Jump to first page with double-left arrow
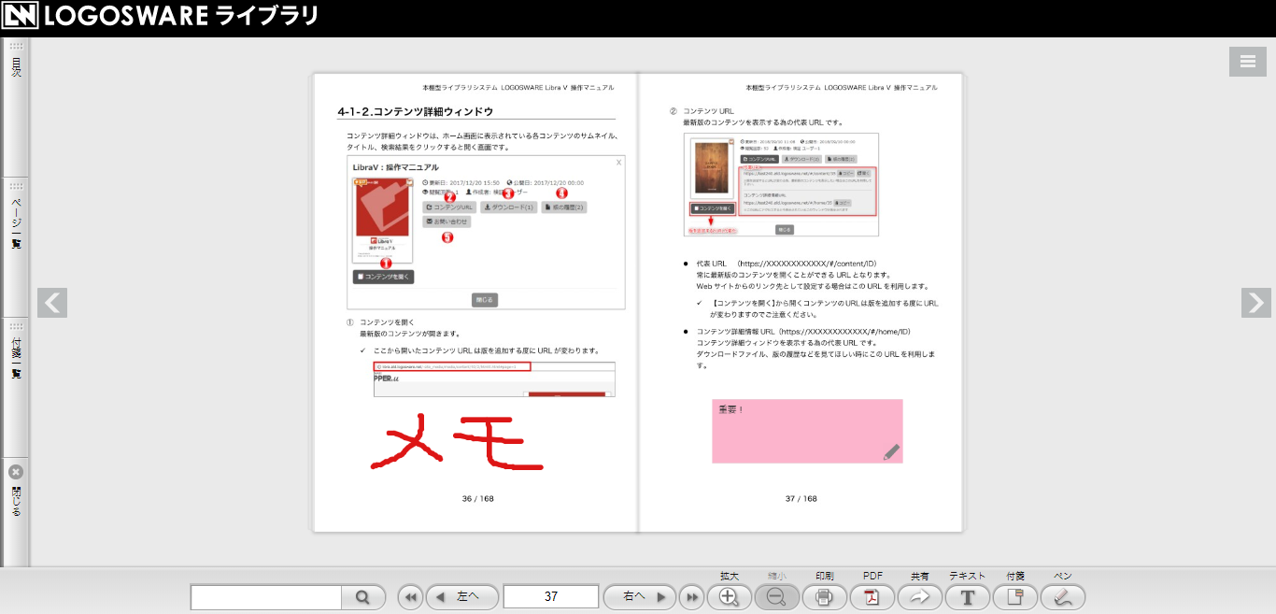 pyautogui.click(x=410, y=596)
